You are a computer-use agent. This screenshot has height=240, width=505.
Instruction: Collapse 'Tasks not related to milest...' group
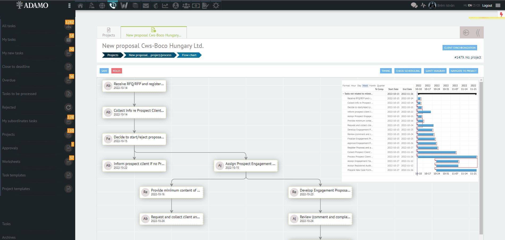pyautogui.click(x=343, y=94)
